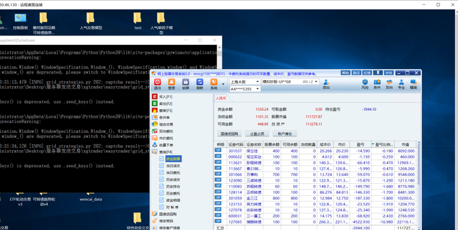Open the 风控 risk control shield icon
This screenshot has height=230, width=458.
coord(365,84)
